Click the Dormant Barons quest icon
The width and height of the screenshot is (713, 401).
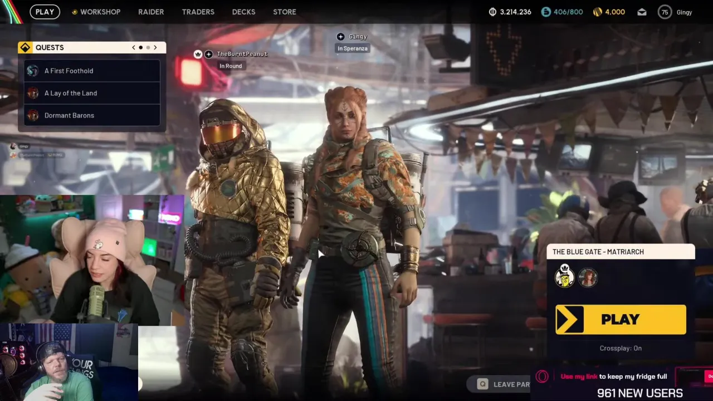33,115
